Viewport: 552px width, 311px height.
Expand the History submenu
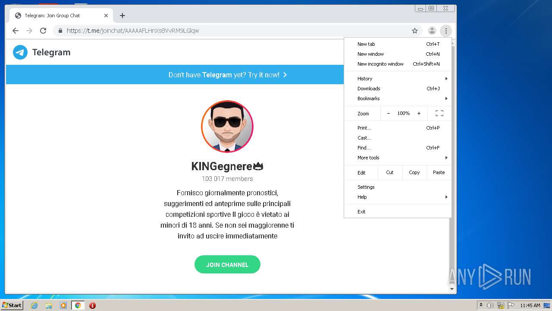[398, 79]
